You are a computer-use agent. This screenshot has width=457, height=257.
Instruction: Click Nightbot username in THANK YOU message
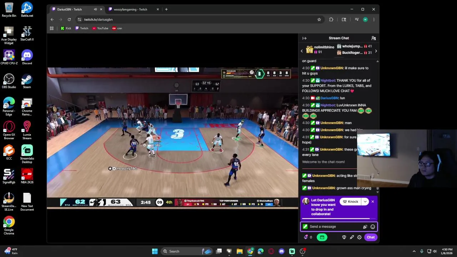(x=328, y=81)
